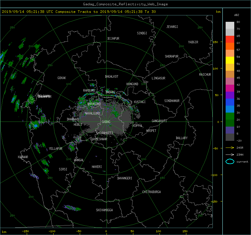Click the KARWAR city label
The image size is (251, 235).
click(23, 157)
